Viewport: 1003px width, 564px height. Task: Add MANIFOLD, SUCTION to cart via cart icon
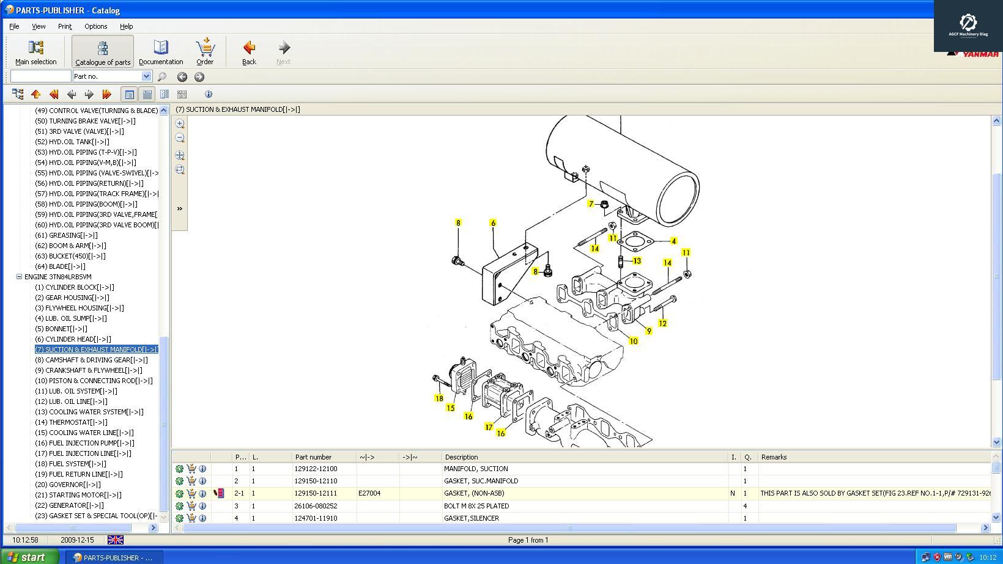[191, 469]
